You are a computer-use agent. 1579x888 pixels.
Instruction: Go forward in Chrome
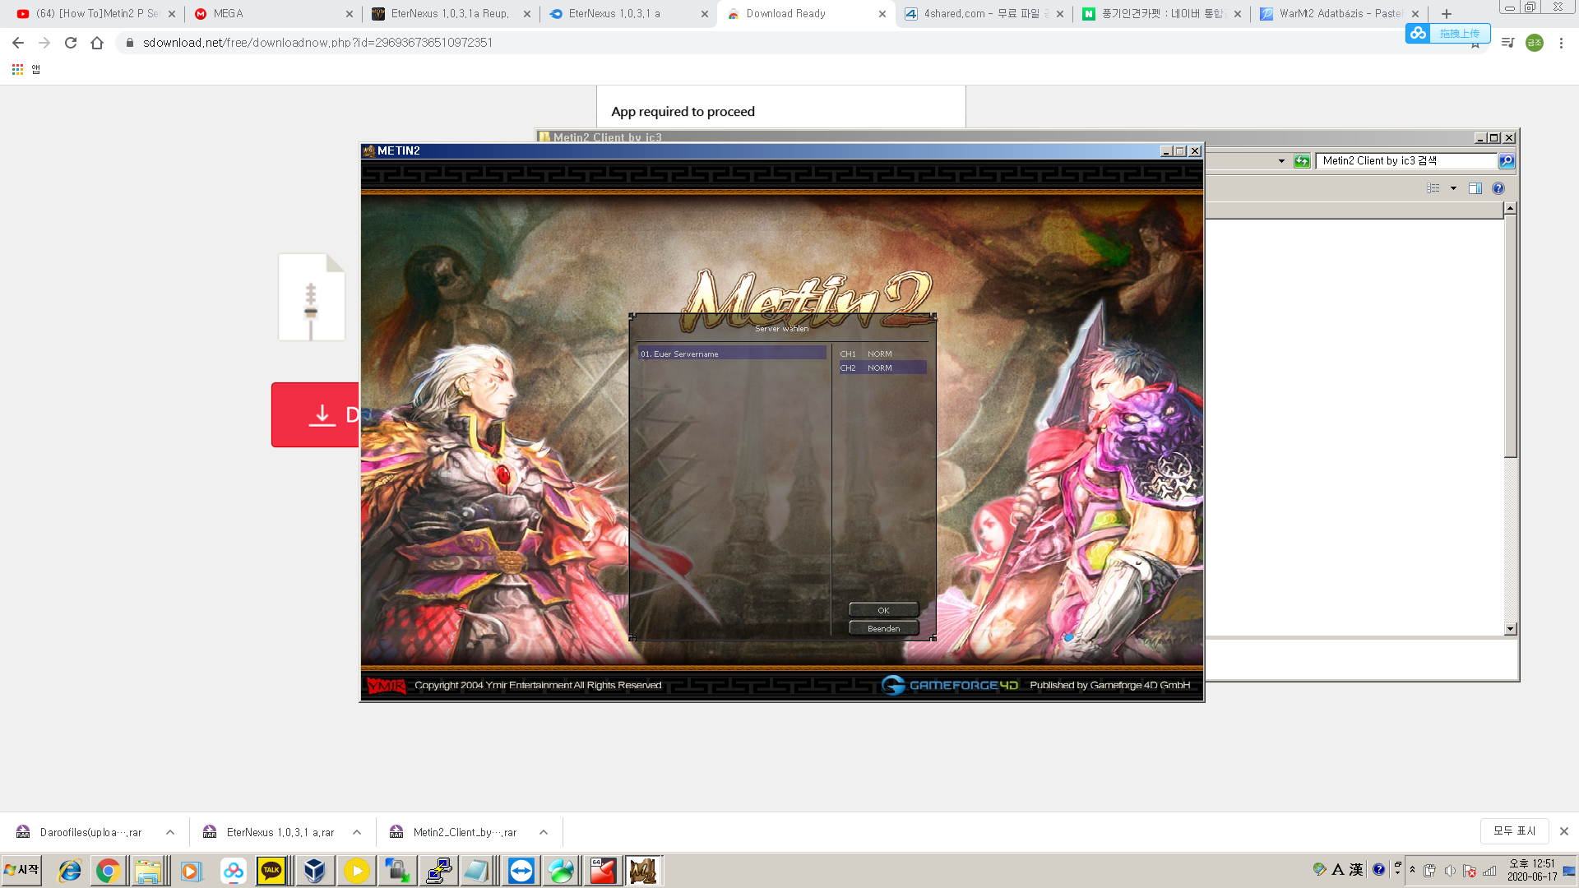44,43
